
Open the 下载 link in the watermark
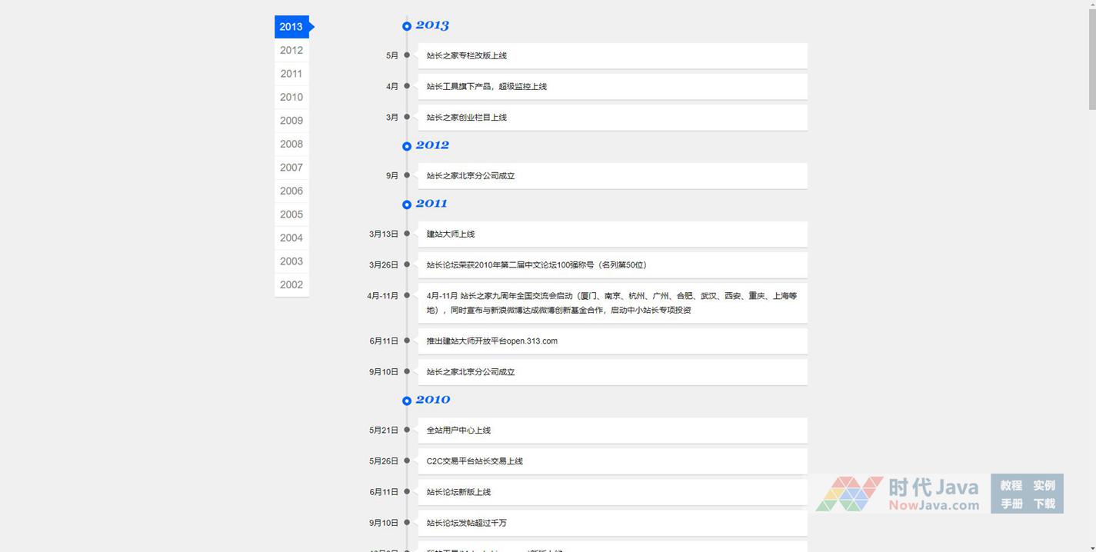[1044, 504]
